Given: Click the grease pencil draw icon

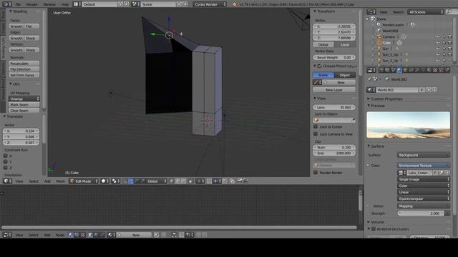Looking at the screenshot, I should pyautogui.click(x=317, y=83).
